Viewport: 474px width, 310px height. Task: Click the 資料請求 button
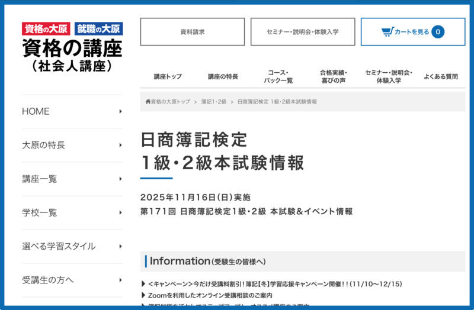click(x=192, y=32)
